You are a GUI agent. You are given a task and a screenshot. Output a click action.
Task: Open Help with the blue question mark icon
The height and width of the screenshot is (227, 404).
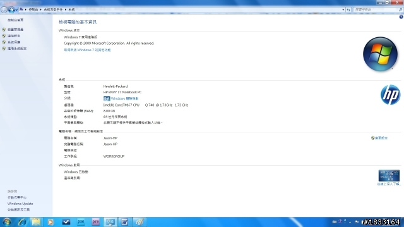point(401,17)
